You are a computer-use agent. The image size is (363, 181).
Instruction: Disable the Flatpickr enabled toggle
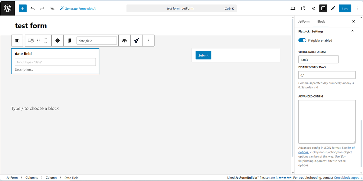[x=302, y=40]
